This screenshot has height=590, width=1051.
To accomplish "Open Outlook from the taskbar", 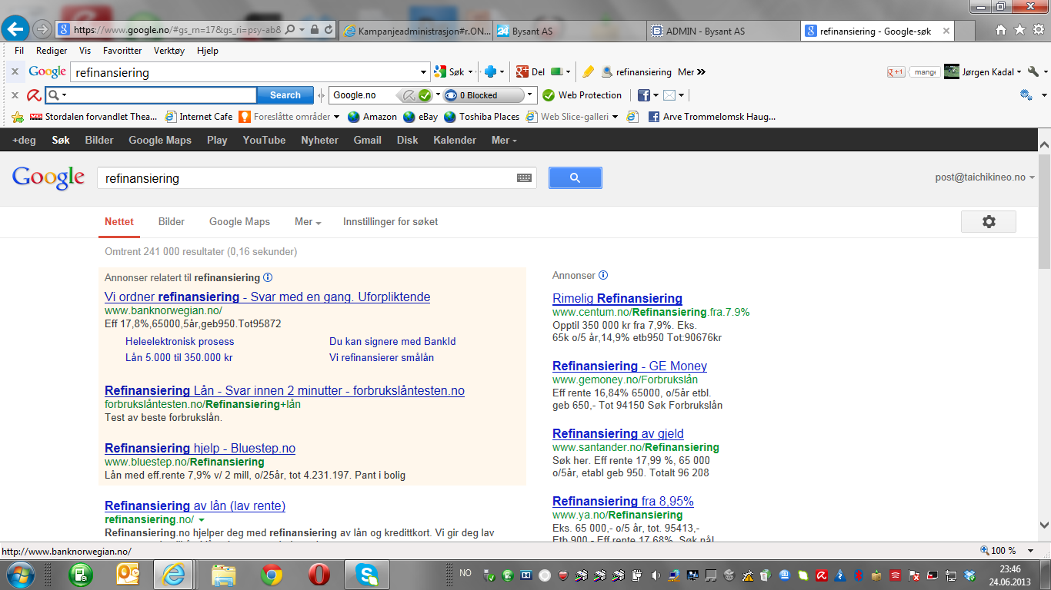I will click(x=127, y=575).
